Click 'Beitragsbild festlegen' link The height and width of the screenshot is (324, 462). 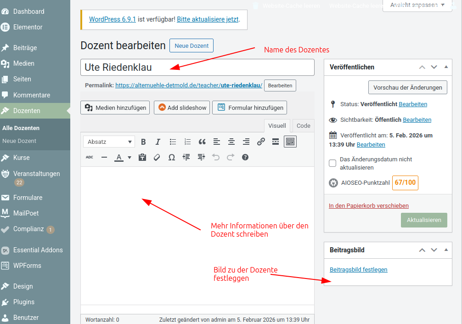358,270
